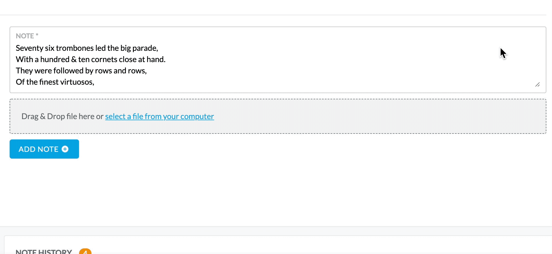The image size is (552, 254).
Task: Click the note textarea resize handle
Action: pyautogui.click(x=537, y=85)
